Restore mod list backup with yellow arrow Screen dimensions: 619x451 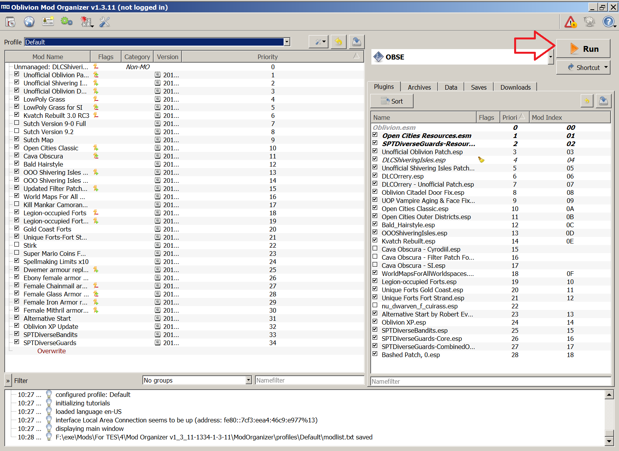(339, 42)
